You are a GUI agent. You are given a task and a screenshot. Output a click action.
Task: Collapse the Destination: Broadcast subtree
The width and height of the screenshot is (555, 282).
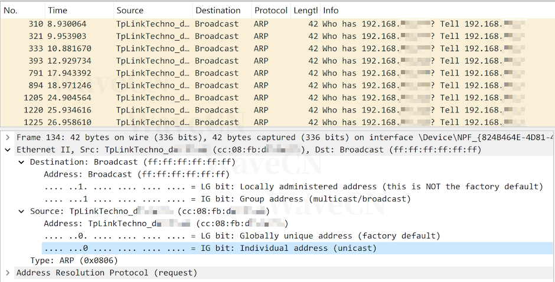point(21,162)
